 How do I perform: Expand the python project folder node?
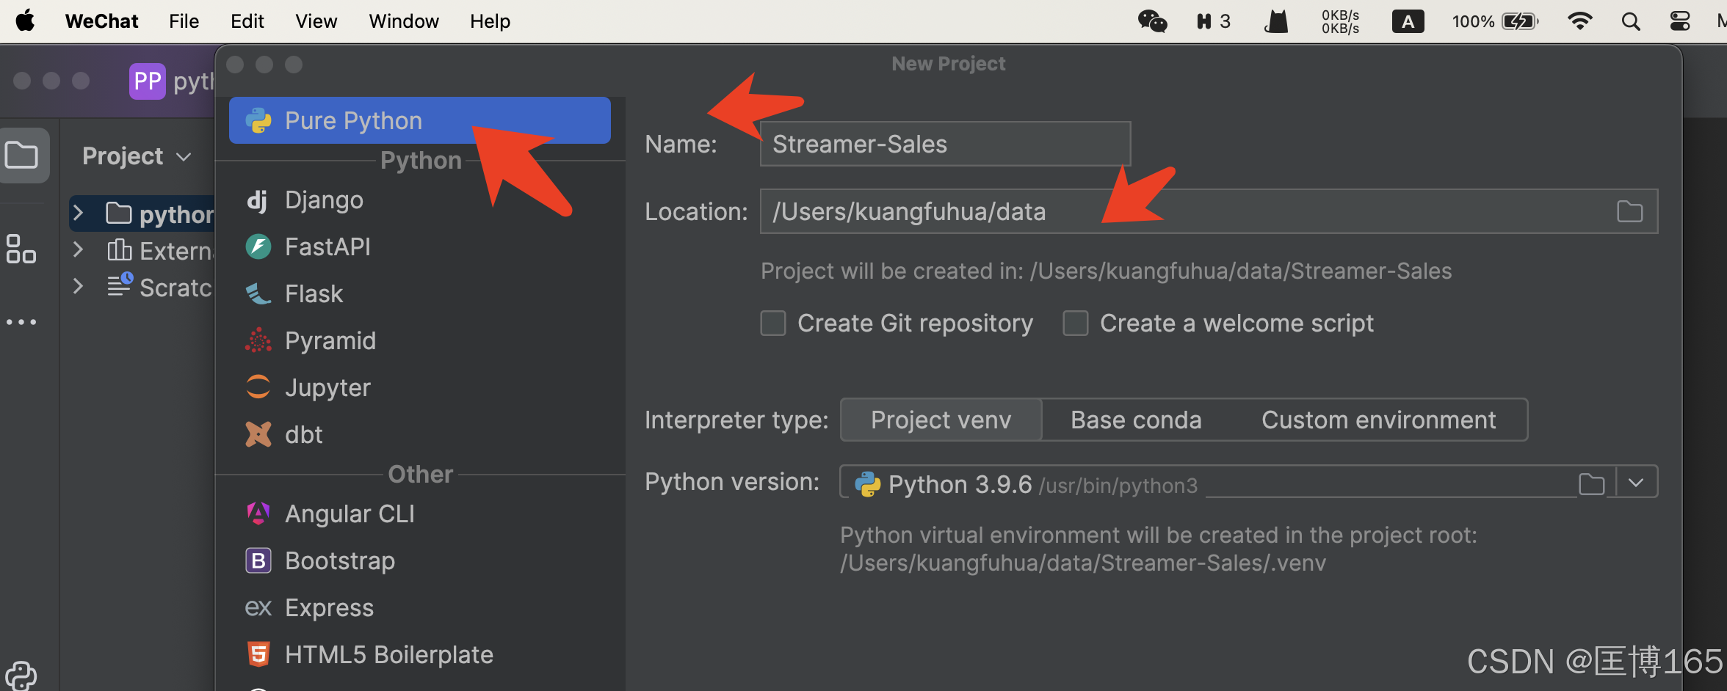78,213
